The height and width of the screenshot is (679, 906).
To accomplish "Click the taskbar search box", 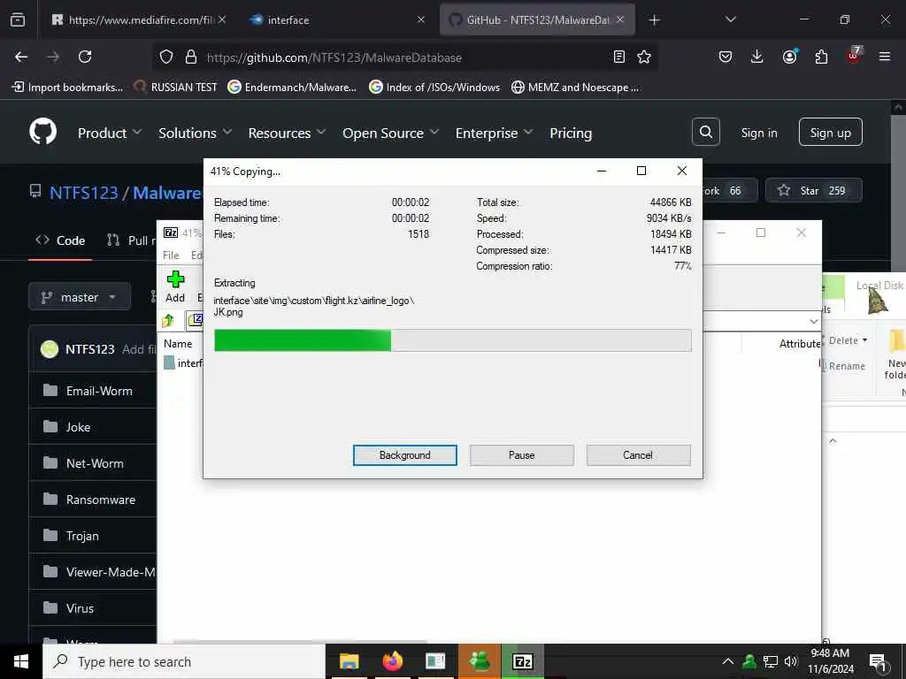I will click(184, 661).
